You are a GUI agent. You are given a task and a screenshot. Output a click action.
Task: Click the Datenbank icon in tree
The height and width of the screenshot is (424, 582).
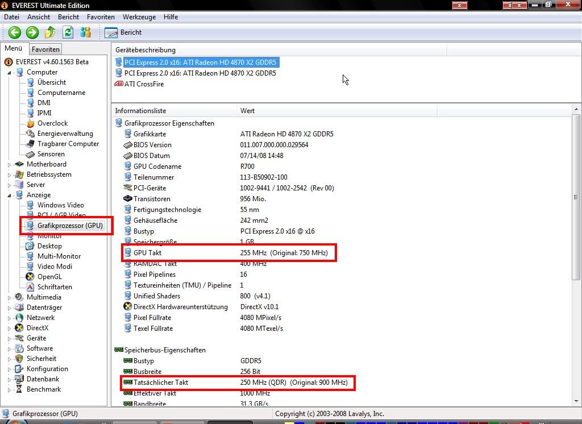(x=19, y=379)
